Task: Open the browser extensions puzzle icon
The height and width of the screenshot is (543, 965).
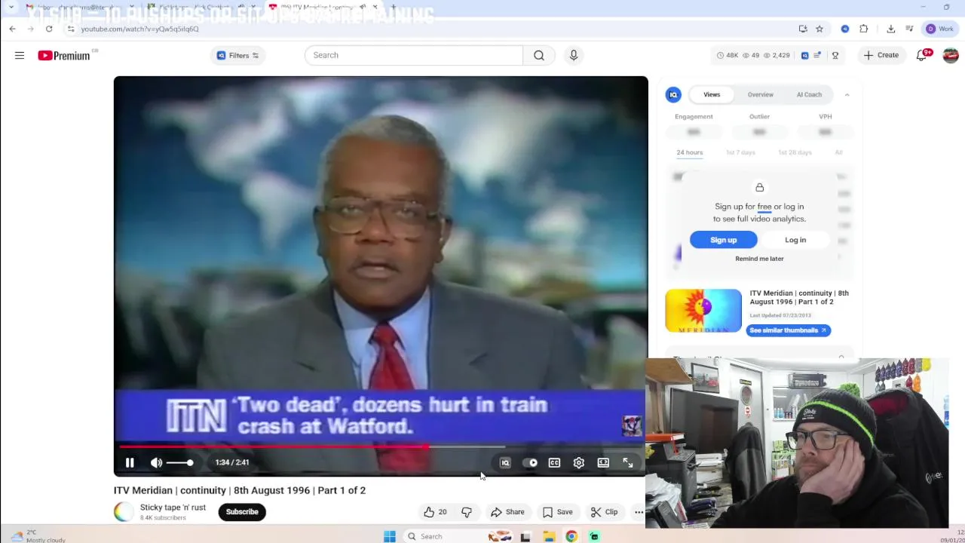Action: pos(864,29)
